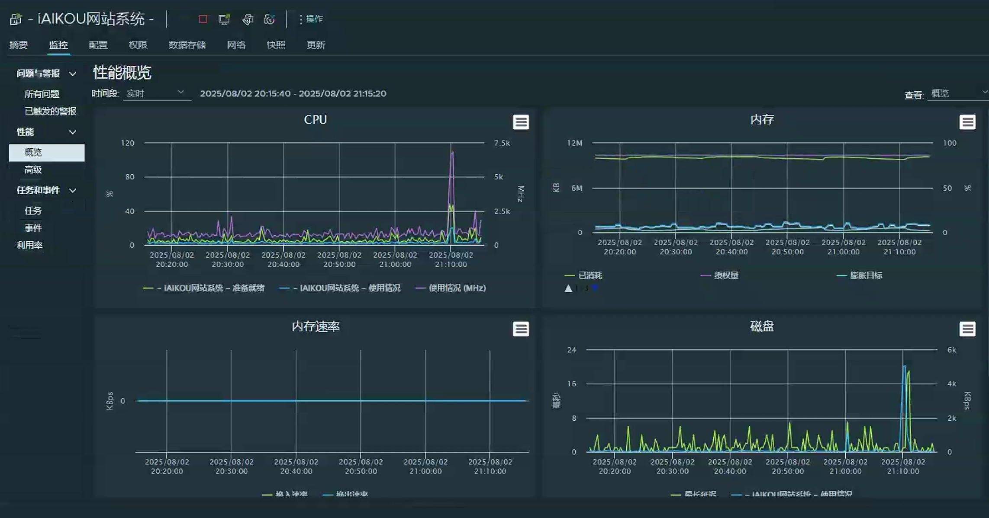Click the VM icon beside the title
Viewport: 989px width, 518px height.
click(15, 19)
